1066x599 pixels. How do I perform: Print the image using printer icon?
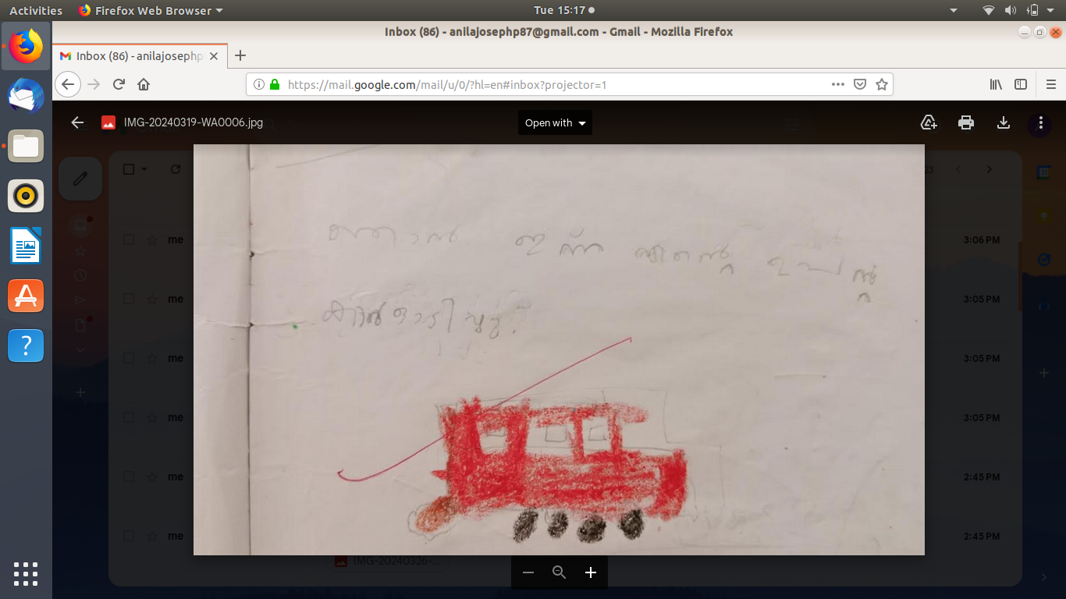[966, 122]
